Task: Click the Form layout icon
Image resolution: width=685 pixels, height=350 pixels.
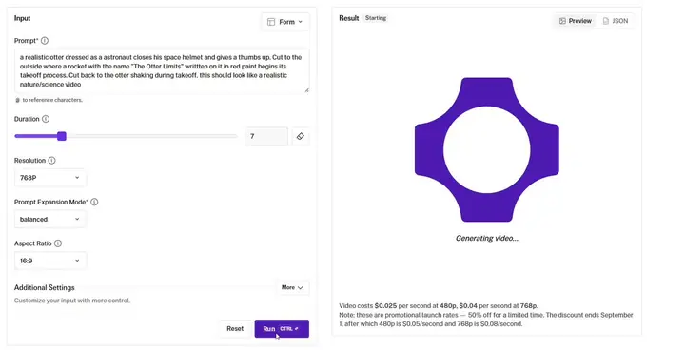Action: click(x=271, y=22)
